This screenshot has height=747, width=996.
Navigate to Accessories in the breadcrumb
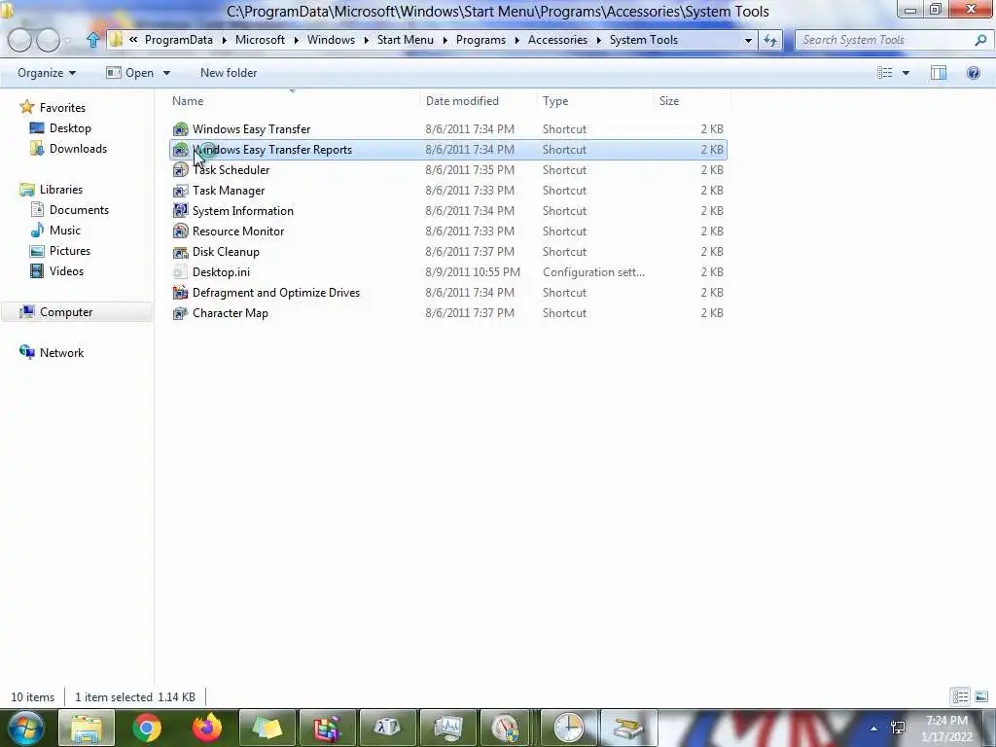point(557,39)
